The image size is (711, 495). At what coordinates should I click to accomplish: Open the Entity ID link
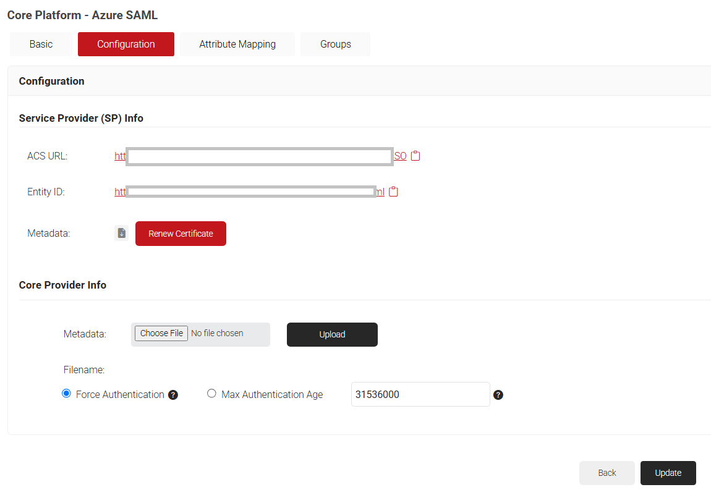point(120,192)
